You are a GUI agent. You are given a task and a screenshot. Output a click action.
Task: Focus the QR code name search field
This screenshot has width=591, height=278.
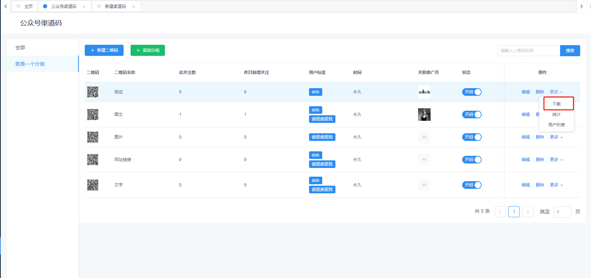(x=528, y=51)
